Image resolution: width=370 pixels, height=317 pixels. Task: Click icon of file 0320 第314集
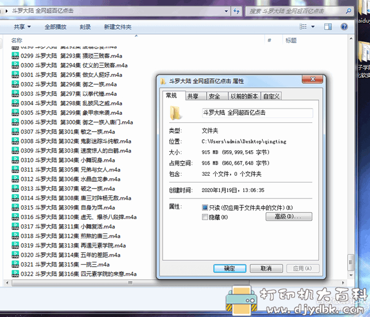click(15, 255)
